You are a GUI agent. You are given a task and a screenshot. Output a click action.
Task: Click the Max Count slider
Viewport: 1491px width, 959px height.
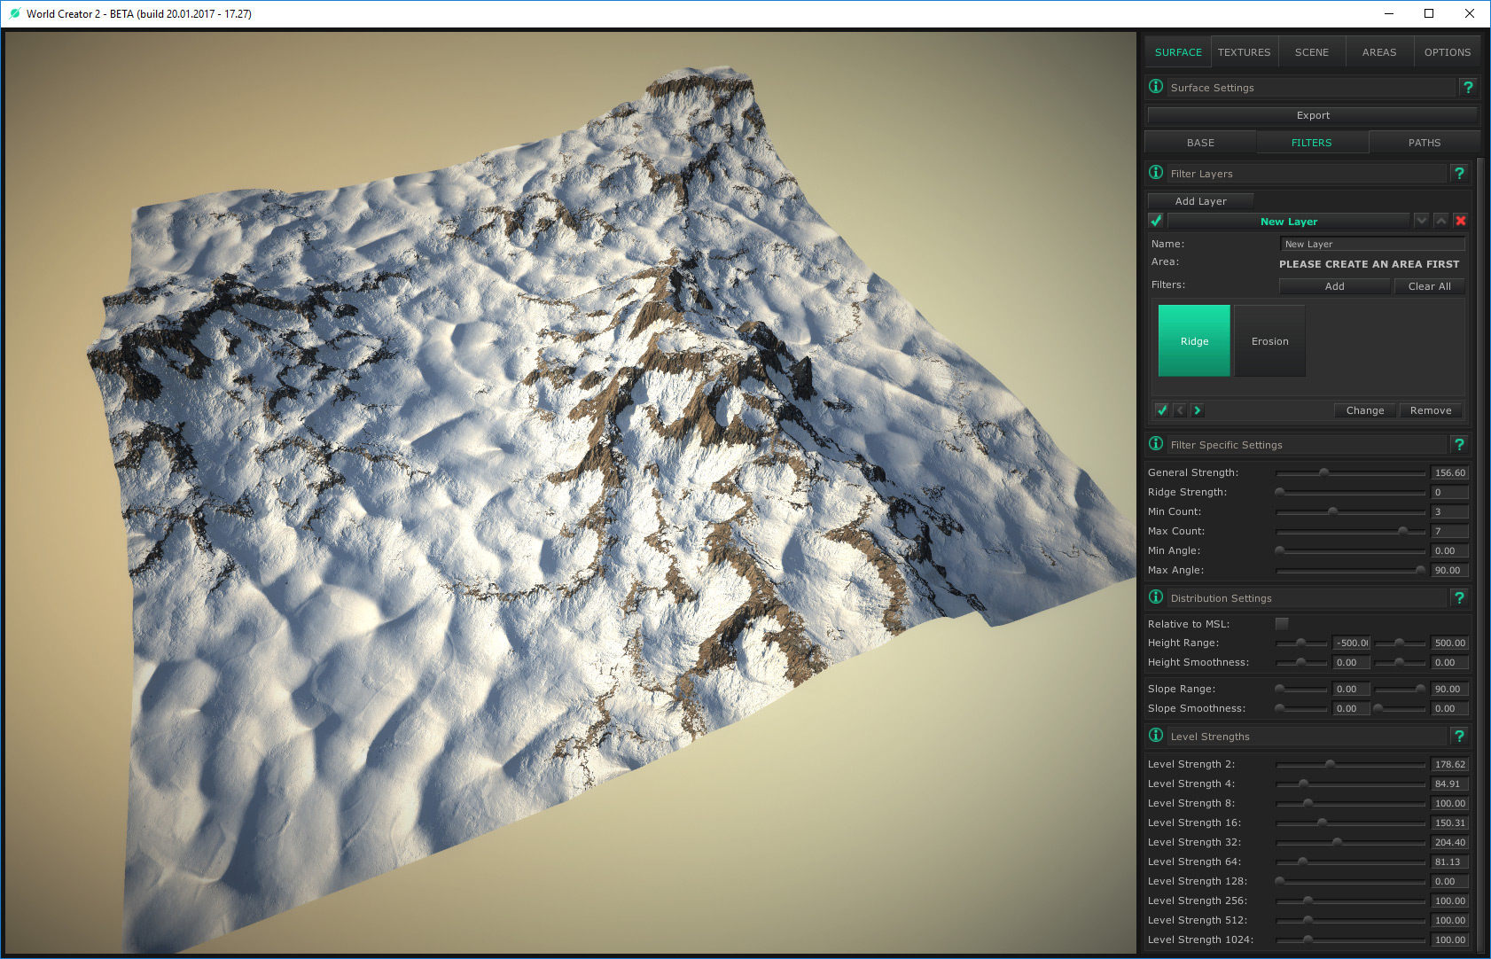1350,532
